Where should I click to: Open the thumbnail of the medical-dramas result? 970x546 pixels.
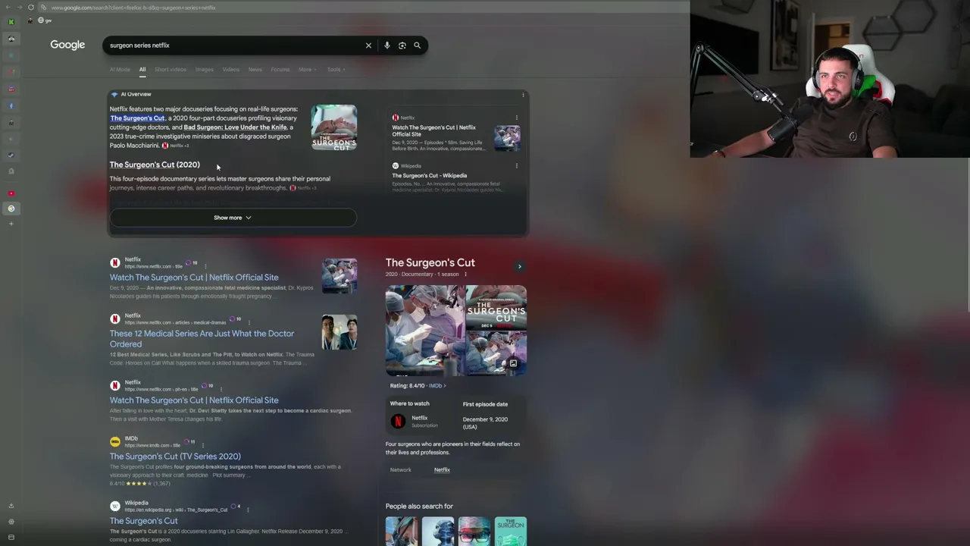click(339, 332)
